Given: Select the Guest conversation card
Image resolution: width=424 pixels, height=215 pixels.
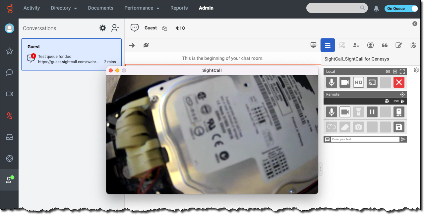Looking at the screenshot, I should pyautogui.click(x=71, y=54).
